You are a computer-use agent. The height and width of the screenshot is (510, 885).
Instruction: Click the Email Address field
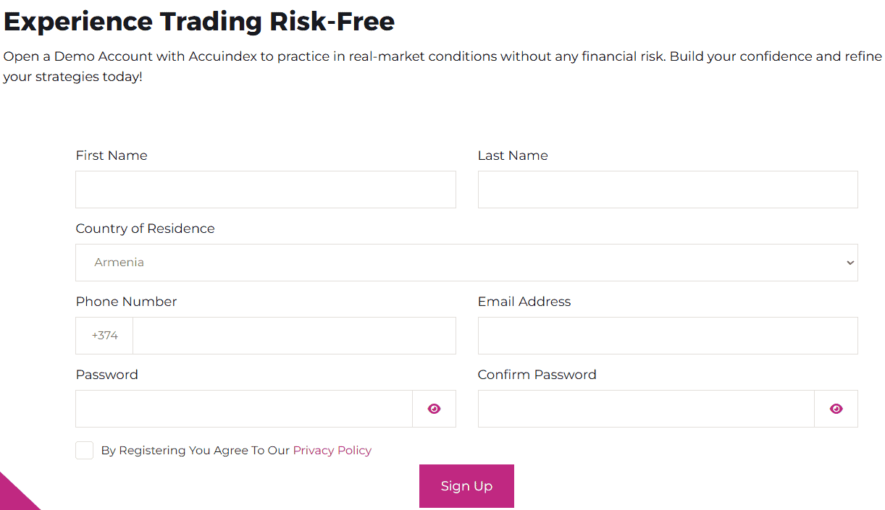click(667, 335)
